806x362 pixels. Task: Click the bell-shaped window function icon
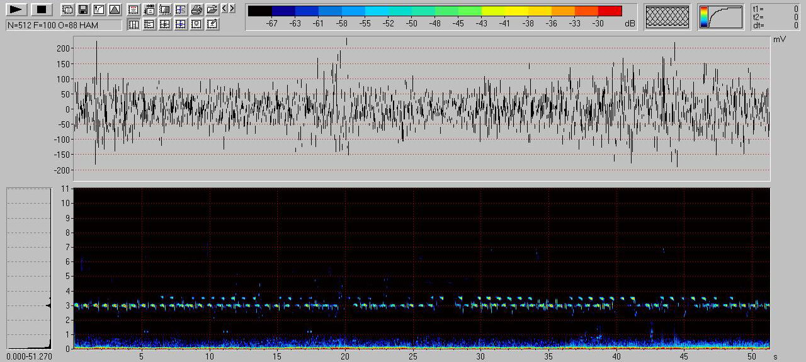pos(114,9)
